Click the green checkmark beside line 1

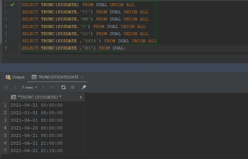(12, 5)
